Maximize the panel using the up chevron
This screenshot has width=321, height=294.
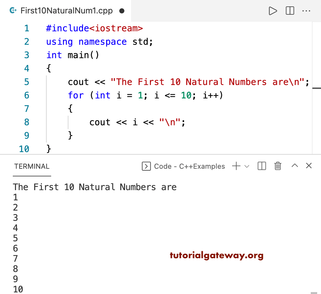[294, 166]
